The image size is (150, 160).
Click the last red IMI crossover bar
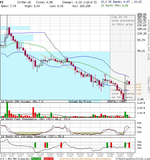pyautogui.click(x=129, y=145)
